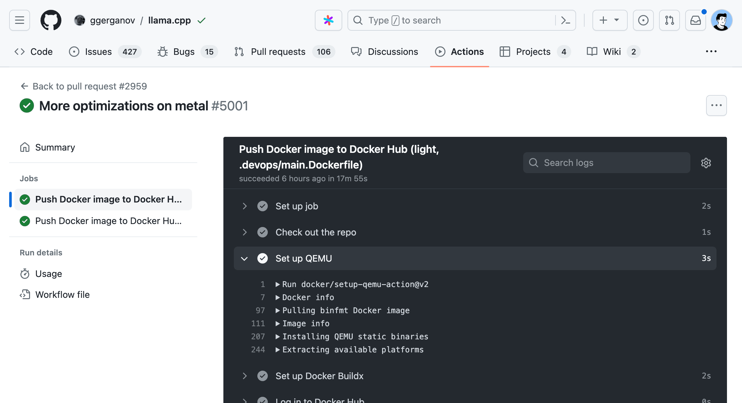The width and height of the screenshot is (742, 403).
Task: Open your pull requests icon
Action: [x=669, y=20]
